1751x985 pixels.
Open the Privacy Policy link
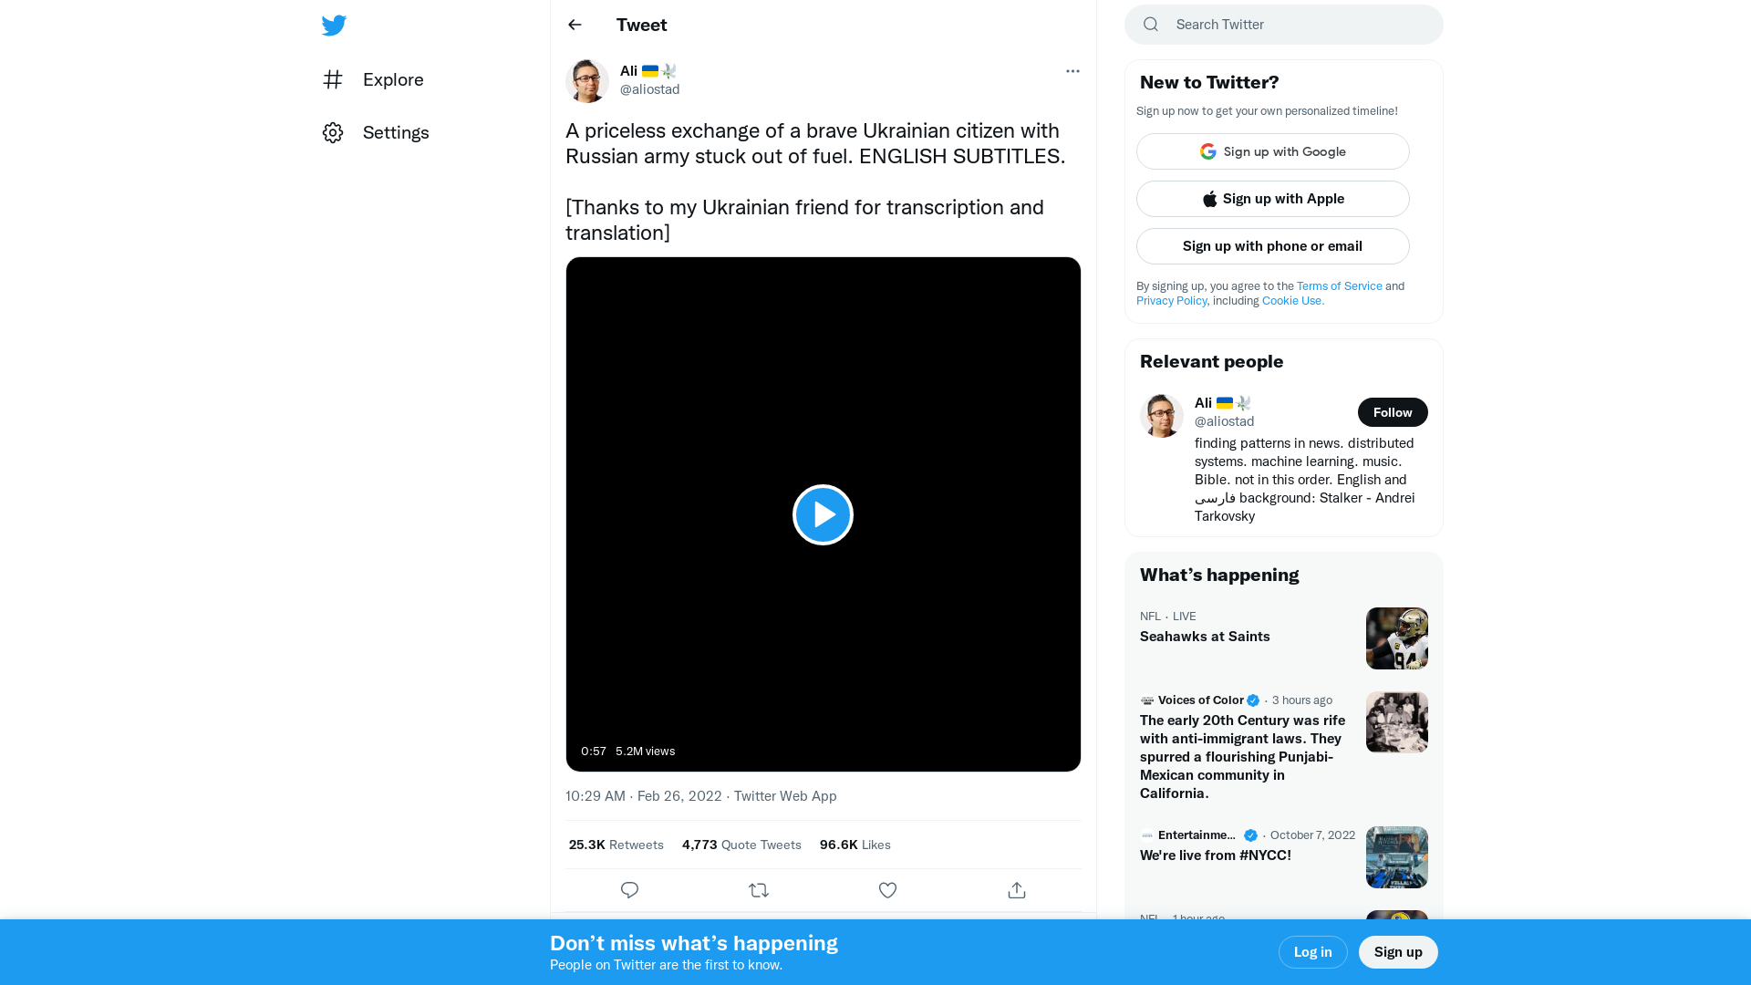pos(1172,301)
